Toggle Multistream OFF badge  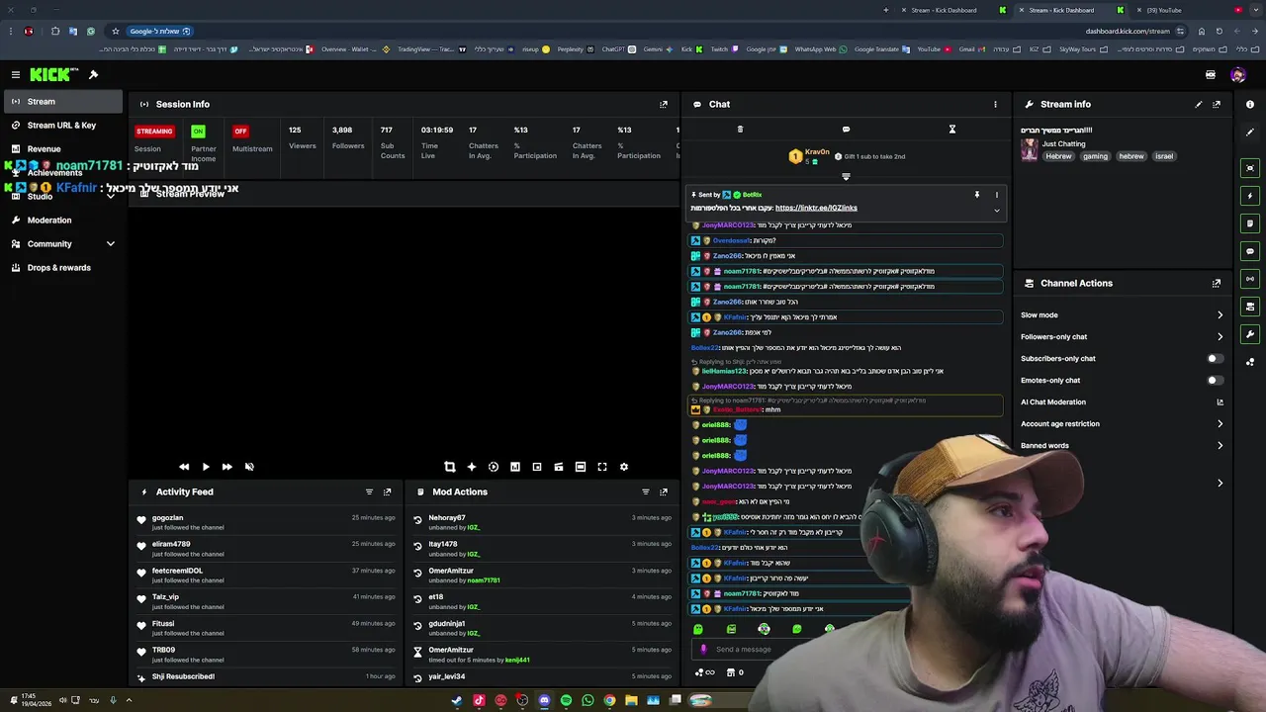[240, 132]
